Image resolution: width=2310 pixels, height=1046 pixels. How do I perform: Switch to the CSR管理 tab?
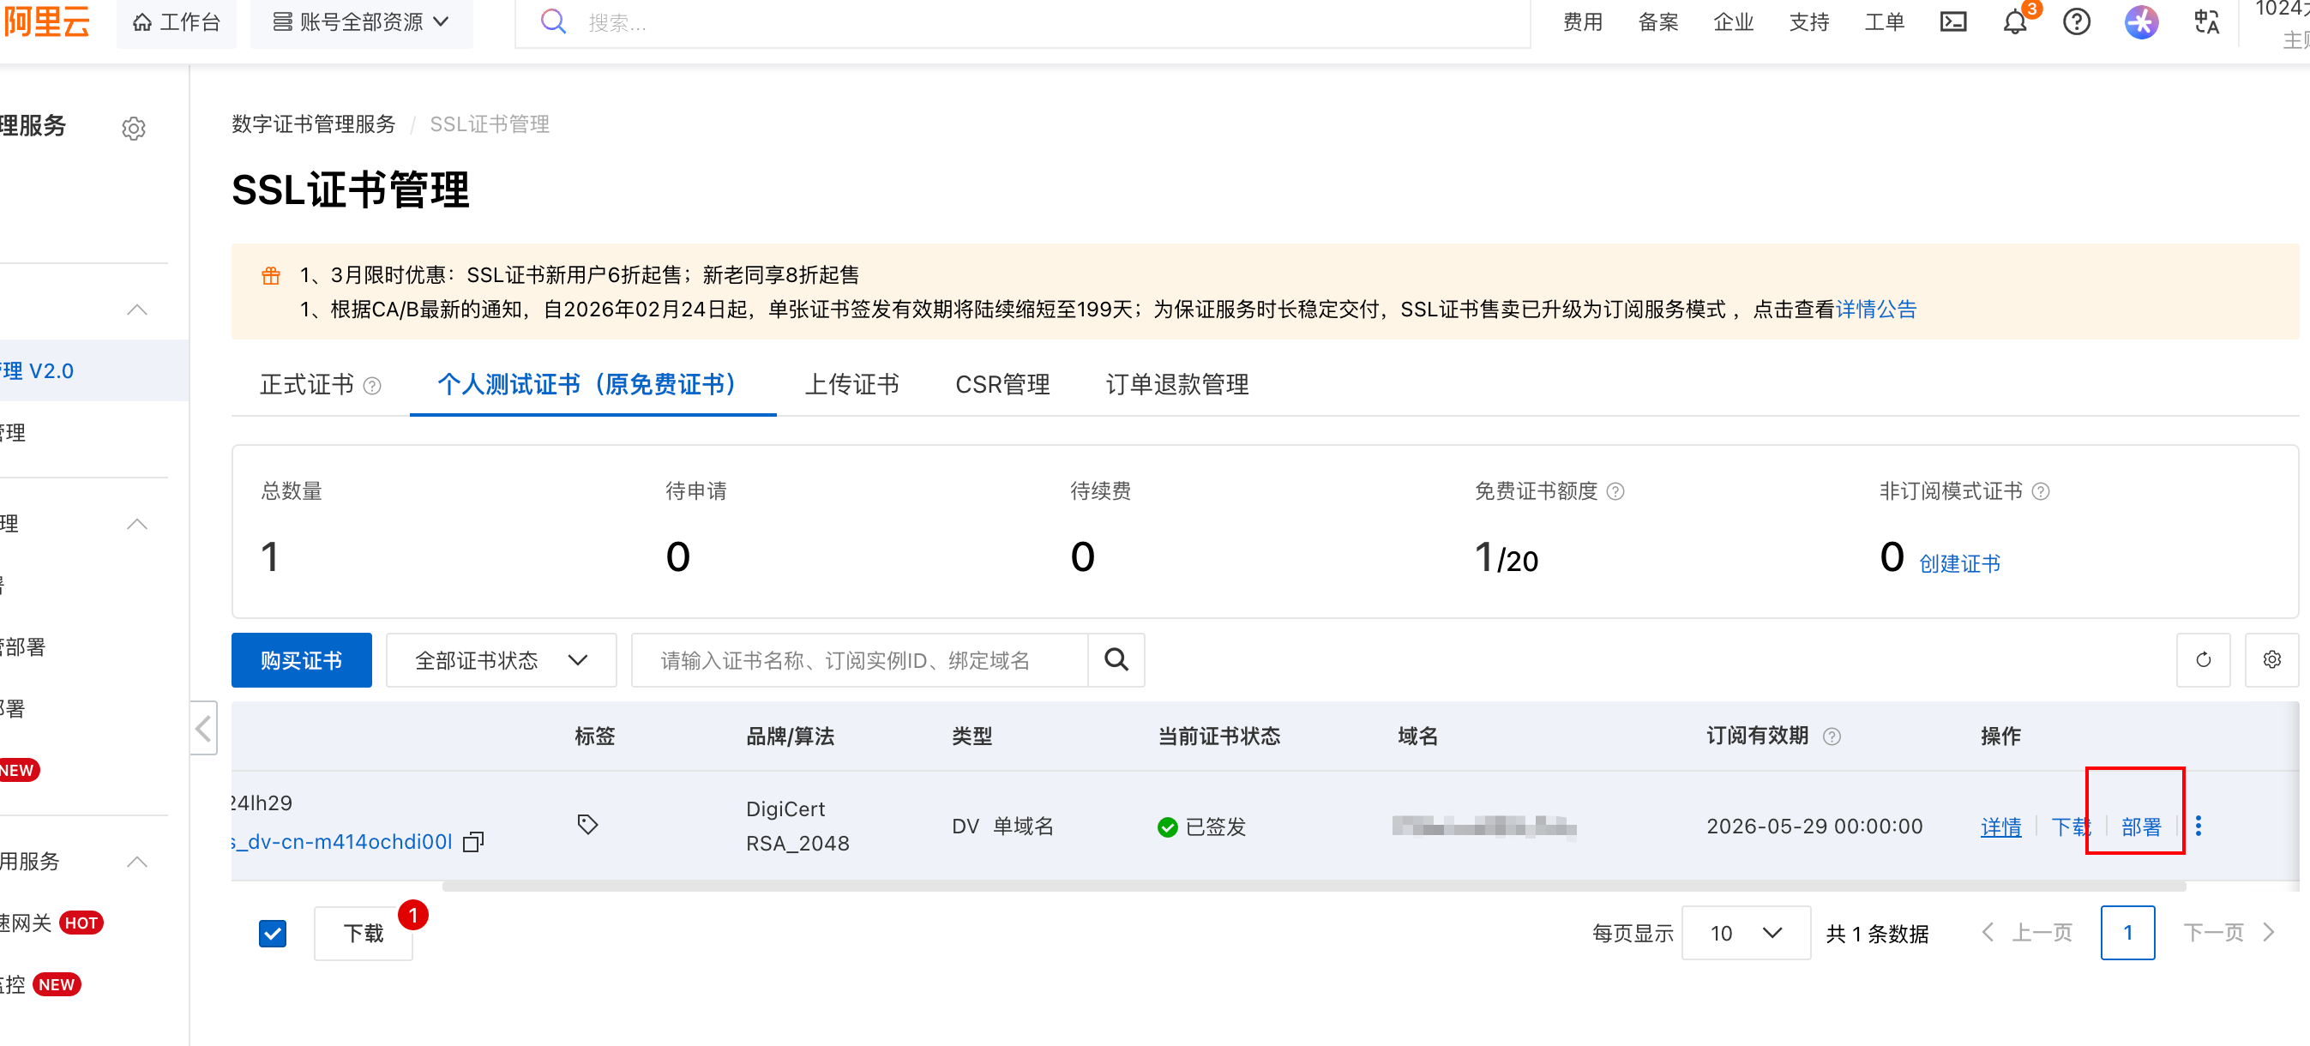pyautogui.click(x=1002, y=384)
